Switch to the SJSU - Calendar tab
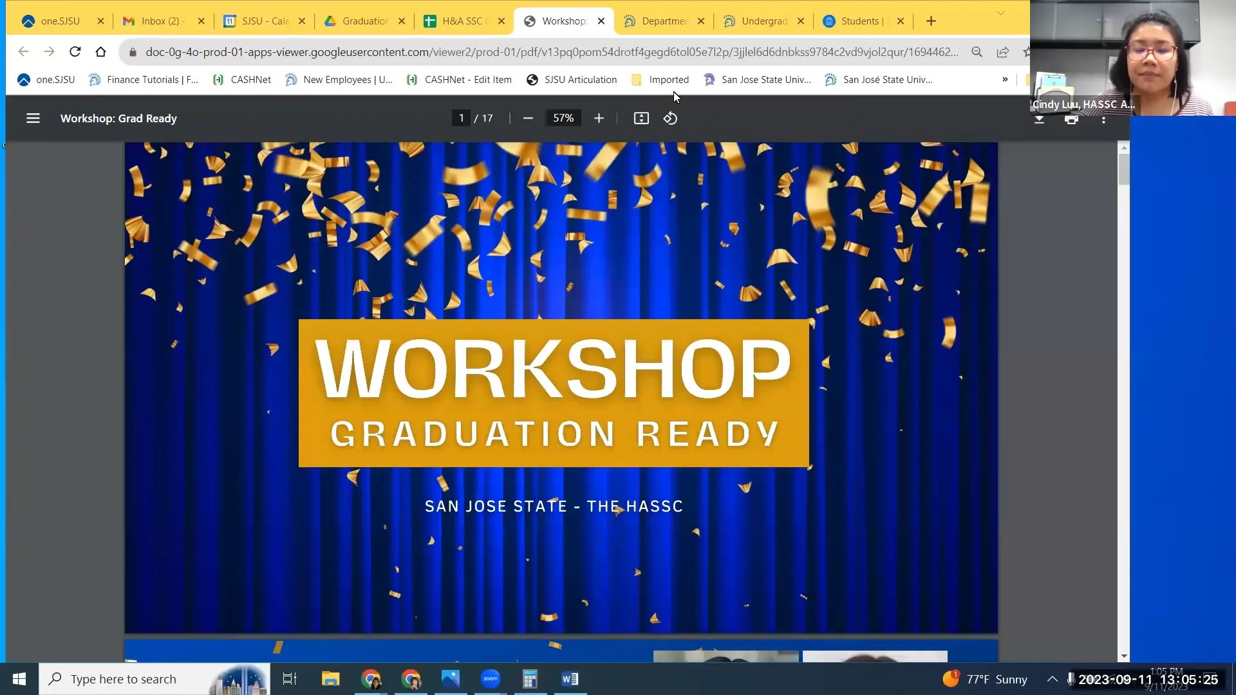This screenshot has height=695, width=1236. click(265, 21)
